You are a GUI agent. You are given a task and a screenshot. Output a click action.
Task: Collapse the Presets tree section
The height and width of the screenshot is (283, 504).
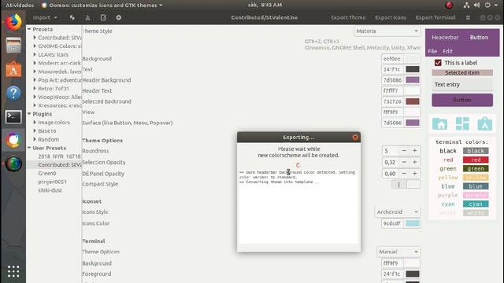[29, 29]
